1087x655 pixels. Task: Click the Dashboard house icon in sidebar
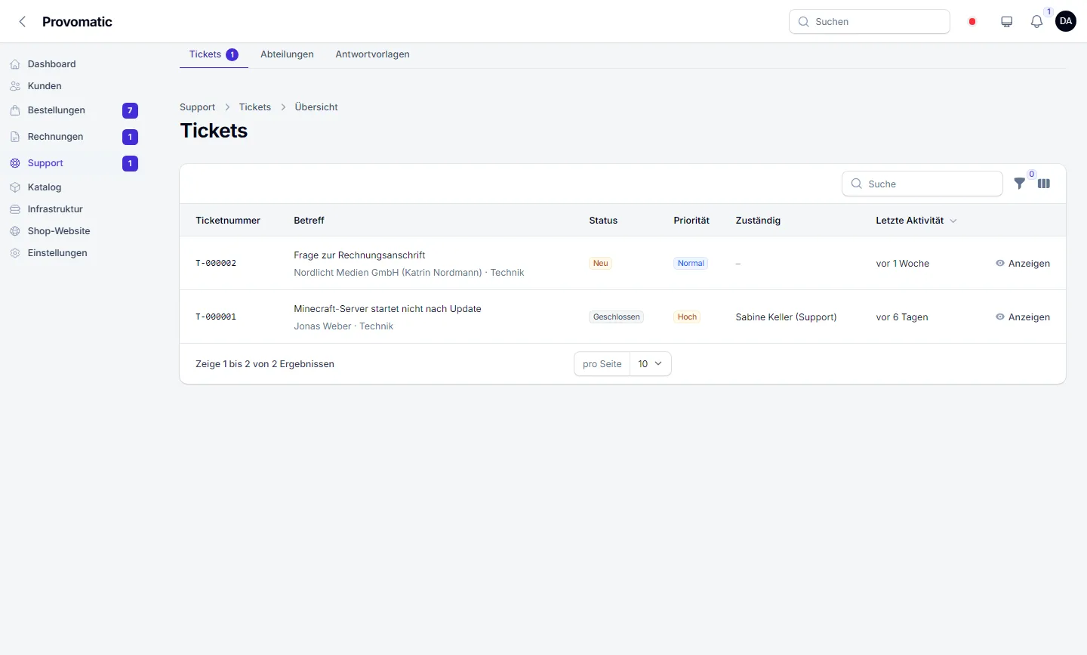(15, 64)
